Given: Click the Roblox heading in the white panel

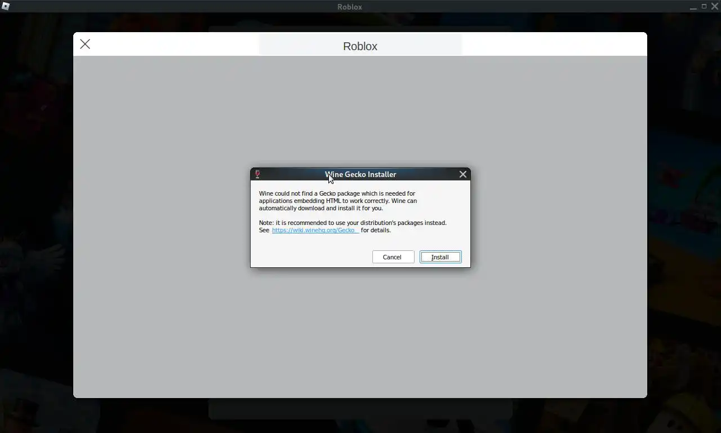Looking at the screenshot, I should pos(360,46).
